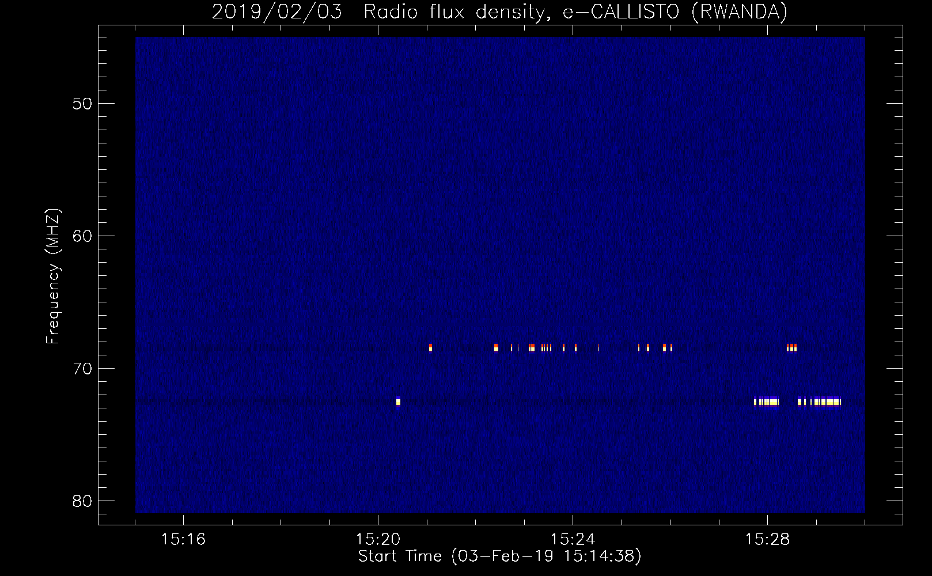The height and width of the screenshot is (576, 932).
Task: Click the 70 MHz frequency tick label
Action: pos(82,369)
